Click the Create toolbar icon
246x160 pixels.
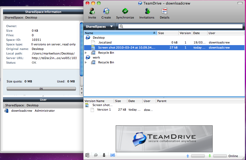click(x=106, y=11)
